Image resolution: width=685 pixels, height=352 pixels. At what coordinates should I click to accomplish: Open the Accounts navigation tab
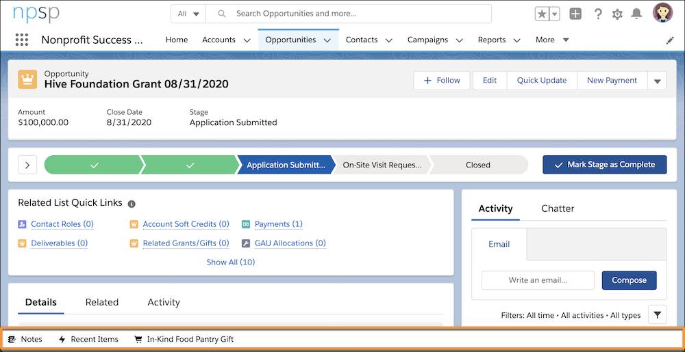[219, 40]
